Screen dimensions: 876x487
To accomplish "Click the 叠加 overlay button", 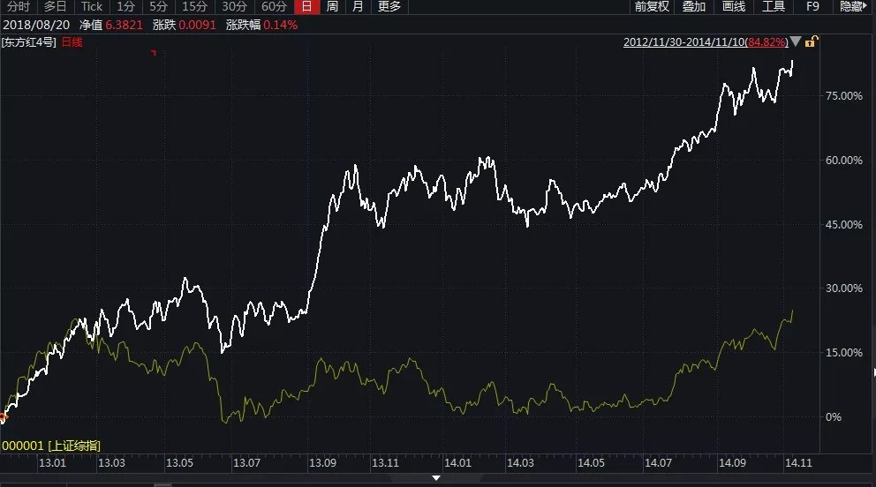I will pyautogui.click(x=694, y=7).
